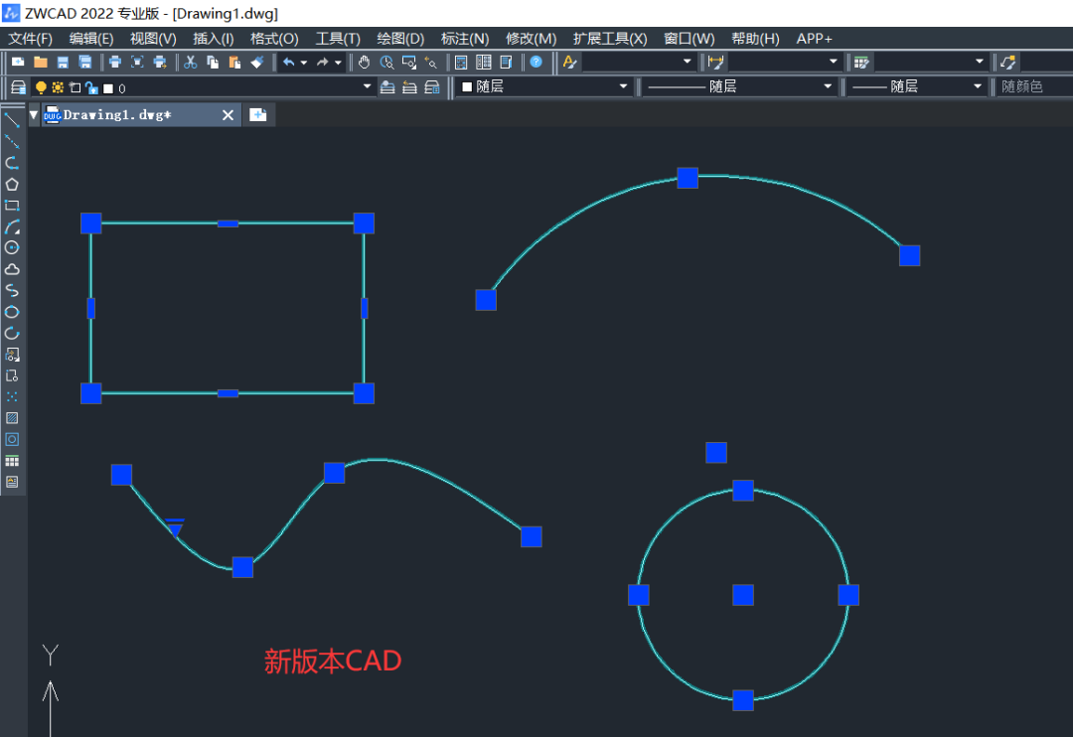The image size is (1073, 737).
Task: Expand the layer list dropdown arrow
Action: [x=367, y=86]
